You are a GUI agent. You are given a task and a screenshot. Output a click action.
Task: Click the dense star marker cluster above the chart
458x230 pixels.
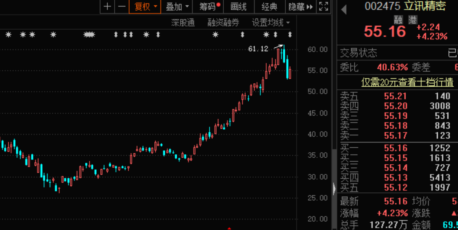[x=89, y=35]
